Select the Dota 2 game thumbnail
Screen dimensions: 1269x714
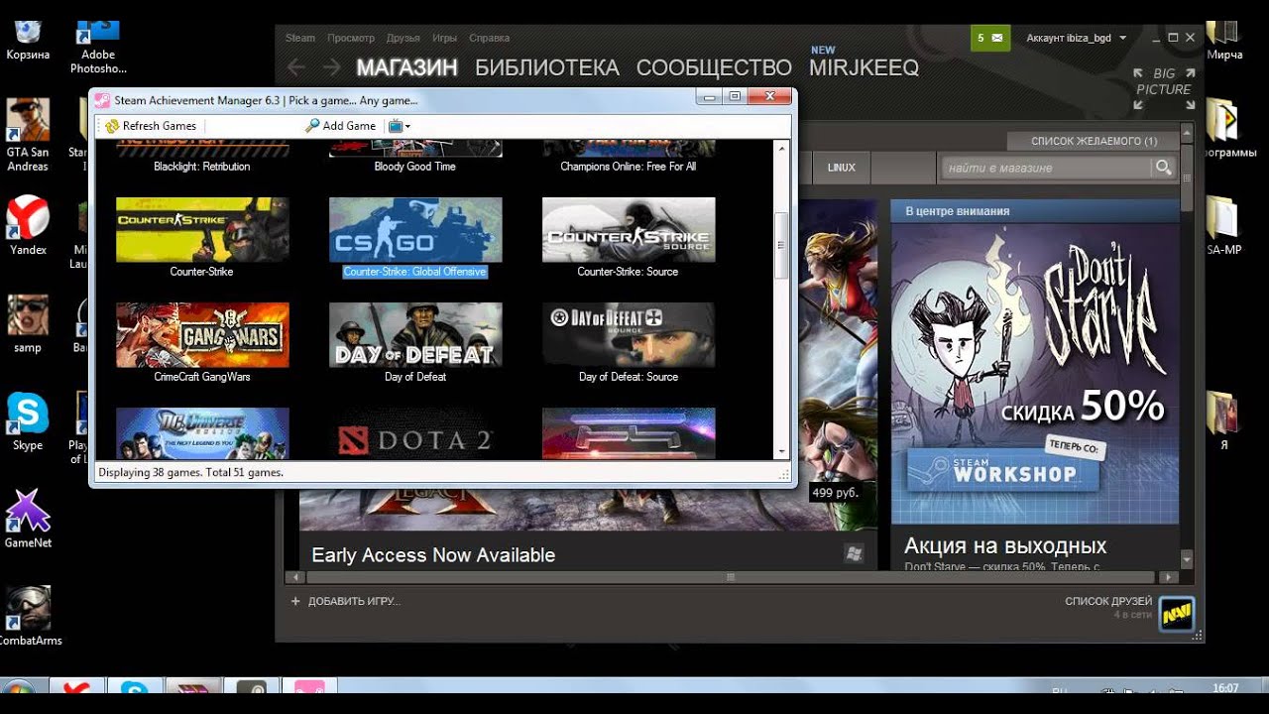(x=415, y=433)
